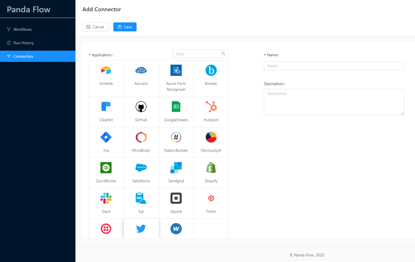The width and height of the screenshot is (415, 262).
Task: Pick the GoogleSheets application icon
Action: pyautogui.click(x=176, y=107)
